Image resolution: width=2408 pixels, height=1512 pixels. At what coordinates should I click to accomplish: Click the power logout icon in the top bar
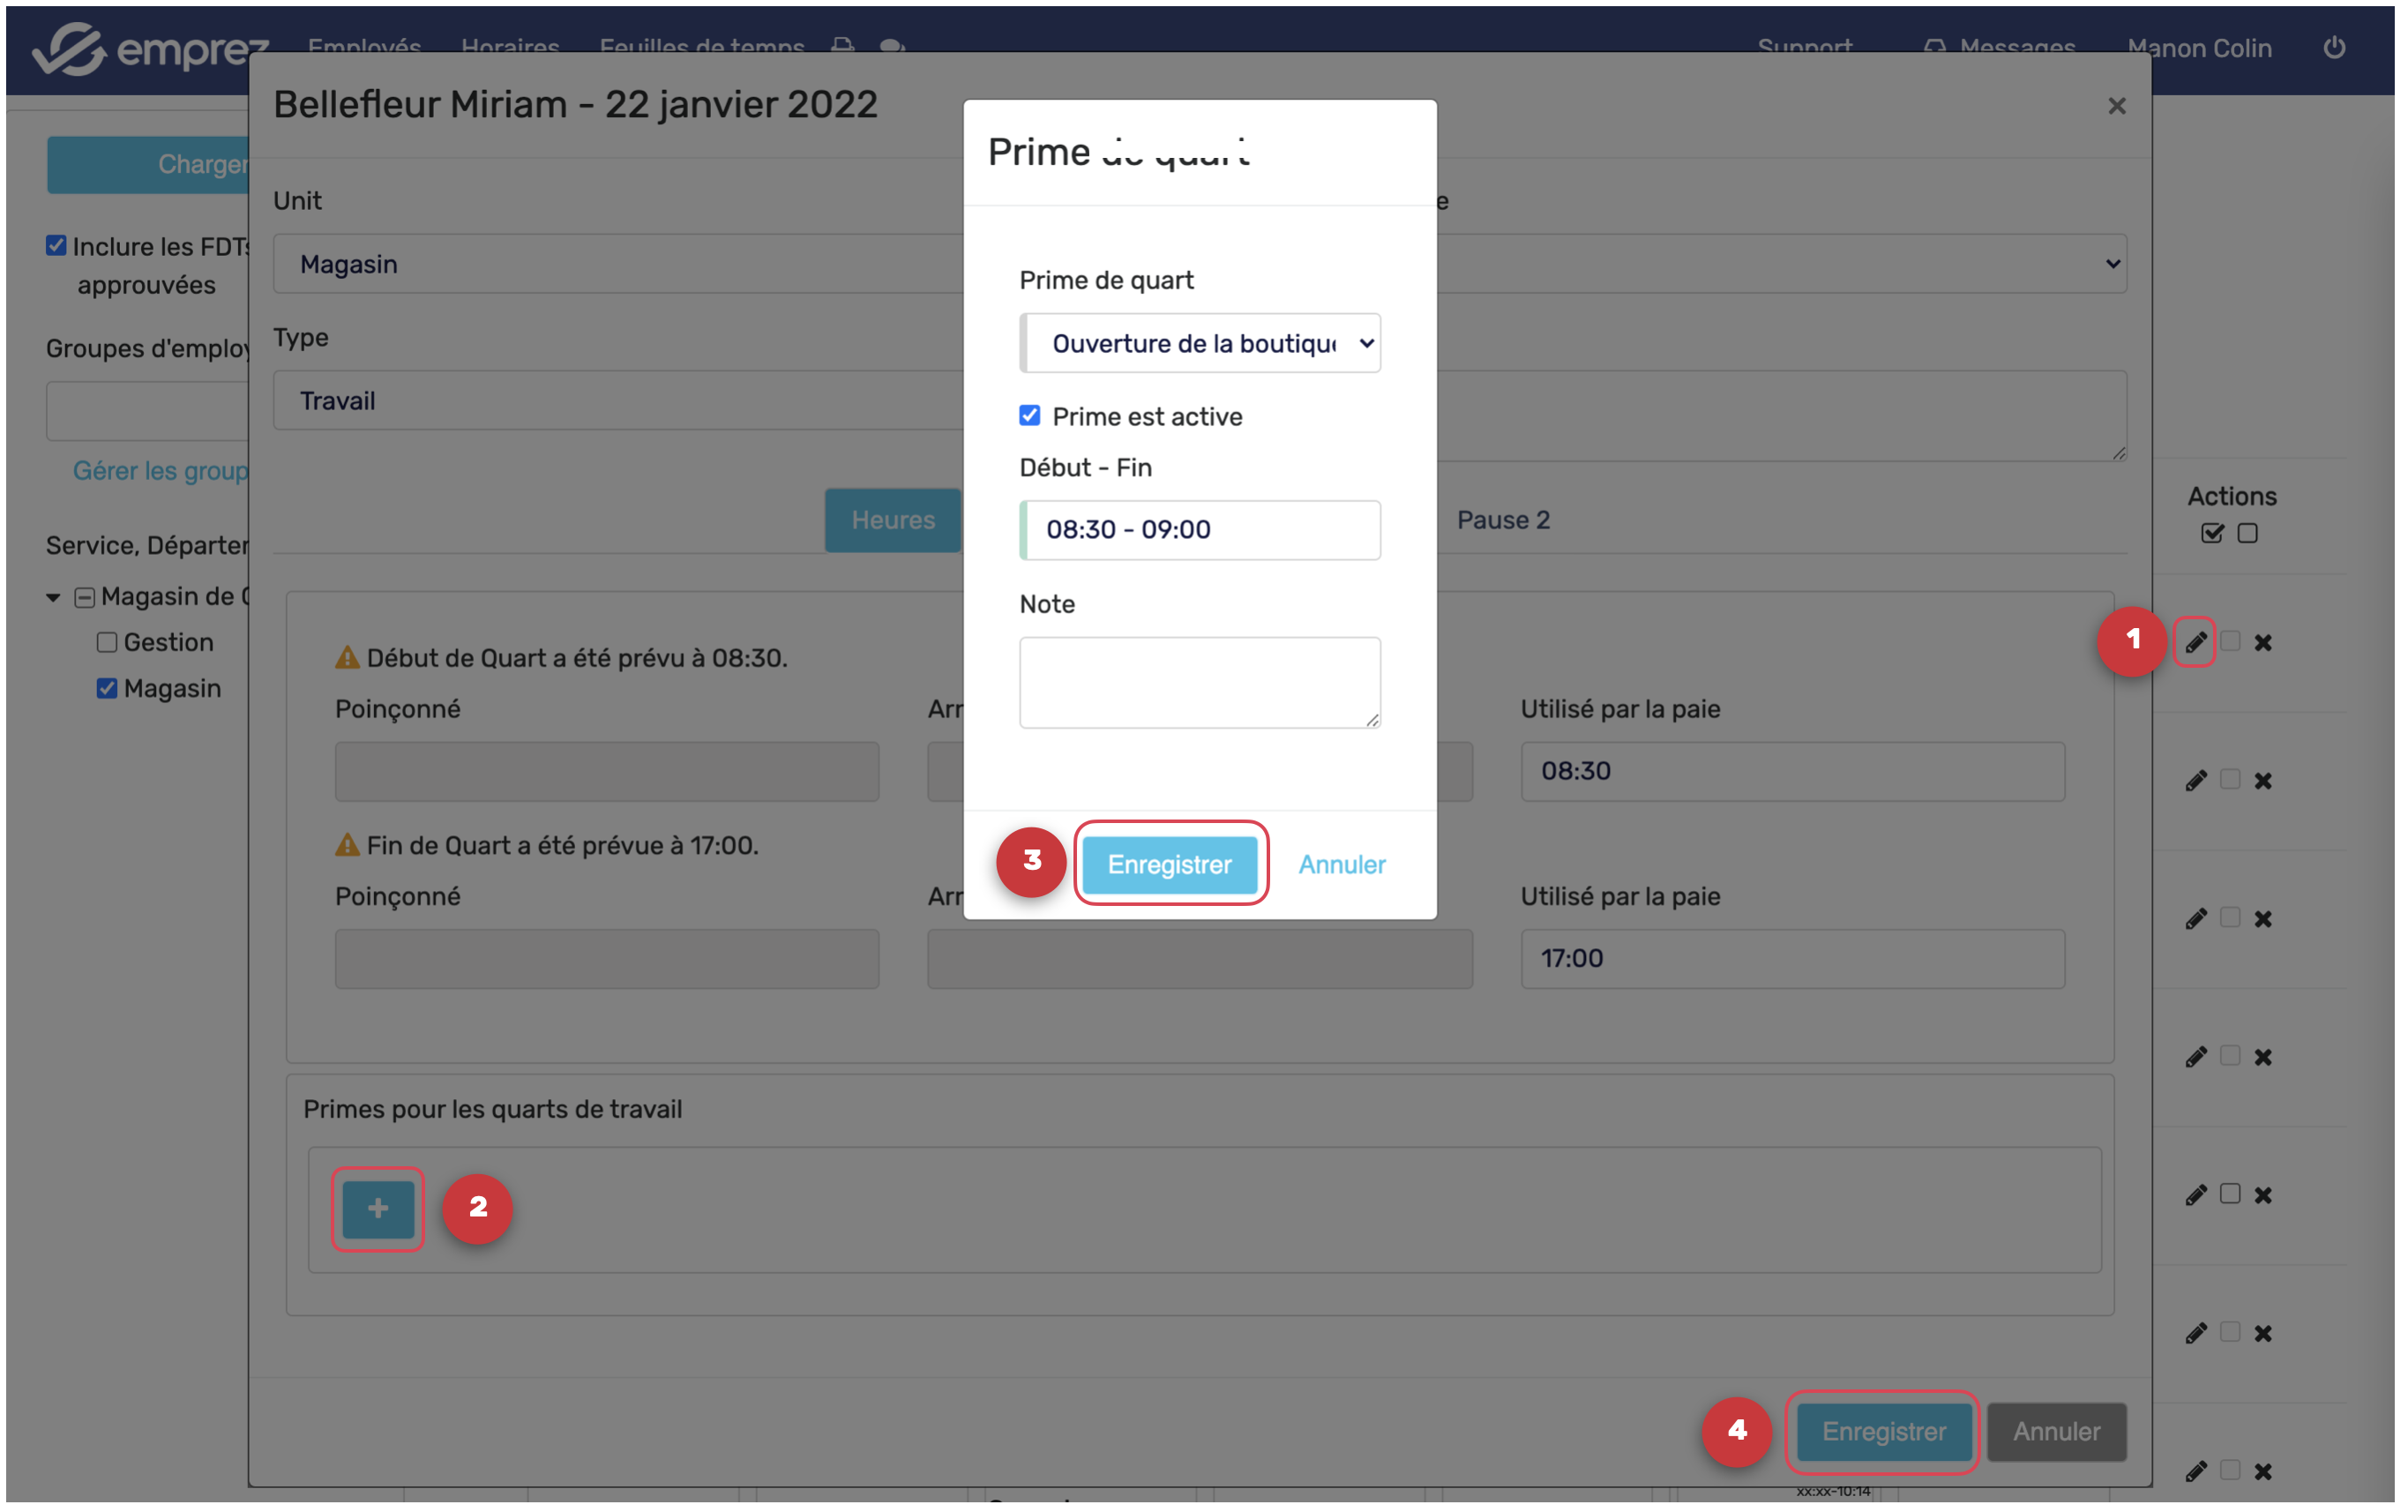(2334, 47)
